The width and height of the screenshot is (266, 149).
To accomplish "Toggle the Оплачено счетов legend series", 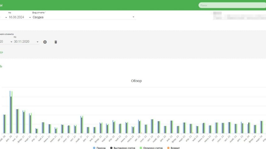I will pos(151,148).
